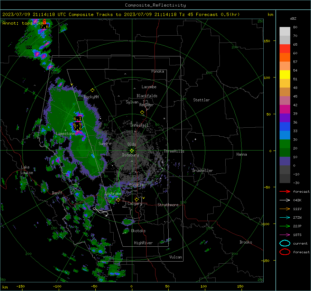
Task: Click the asterisk marker above Limestone
Action: click(x=65, y=130)
